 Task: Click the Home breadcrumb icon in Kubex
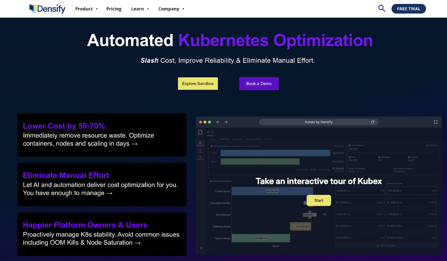click(x=209, y=132)
